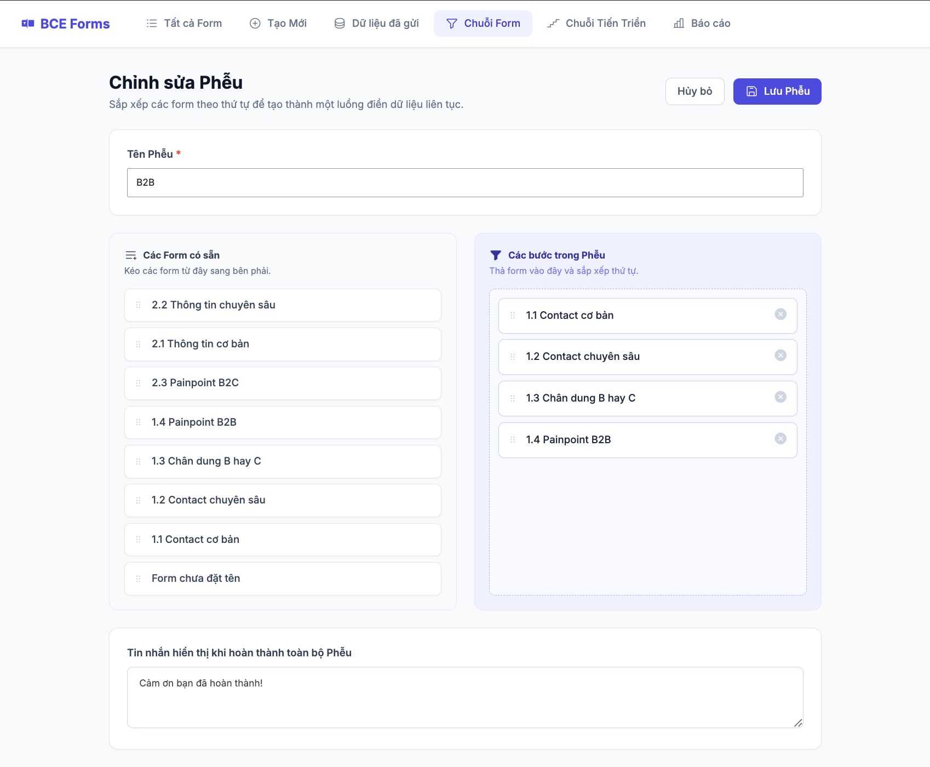Remove the 1.3 Chân dung B hay C step
The image size is (930, 767).
(780, 397)
